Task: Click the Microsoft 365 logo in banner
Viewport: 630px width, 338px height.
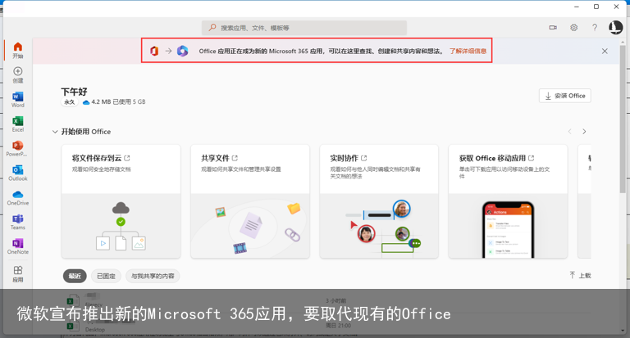Action: [x=182, y=51]
